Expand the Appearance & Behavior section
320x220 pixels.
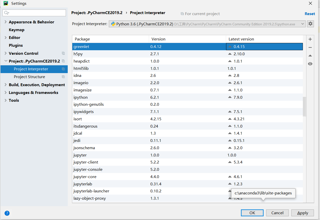tap(6, 22)
